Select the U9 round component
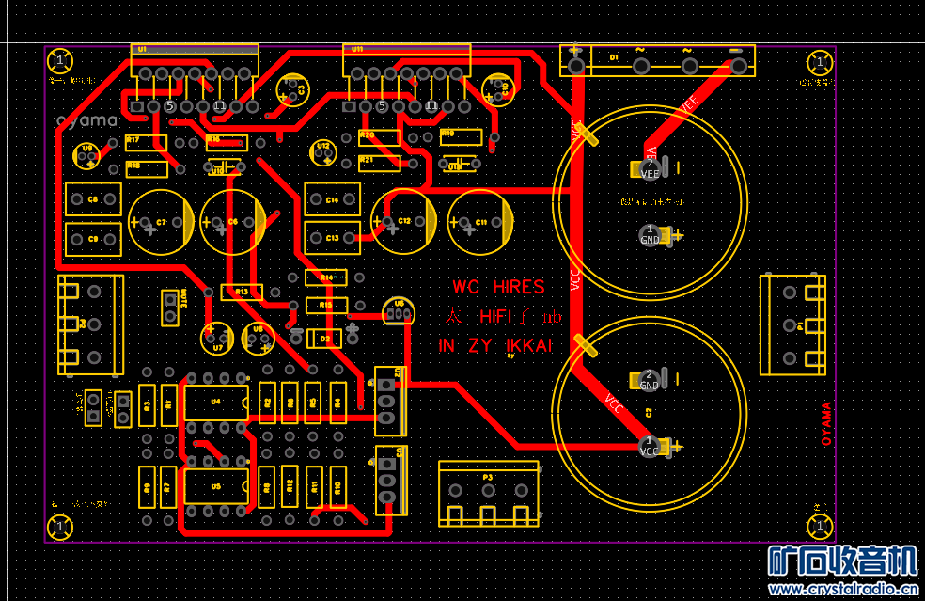Image resolution: width=925 pixels, height=601 pixels. pos(87,156)
